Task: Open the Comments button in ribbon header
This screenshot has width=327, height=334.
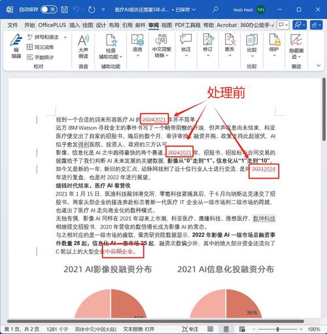Action: [x=283, y=25]
